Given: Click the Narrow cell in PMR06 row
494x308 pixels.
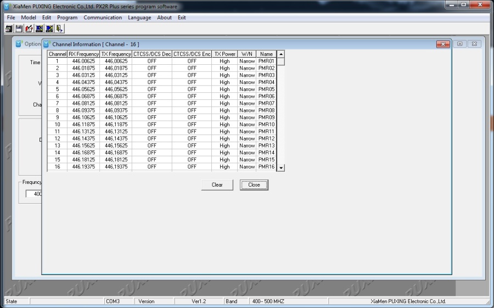Looking at the screenshot, I should click(x=246, y=96).
